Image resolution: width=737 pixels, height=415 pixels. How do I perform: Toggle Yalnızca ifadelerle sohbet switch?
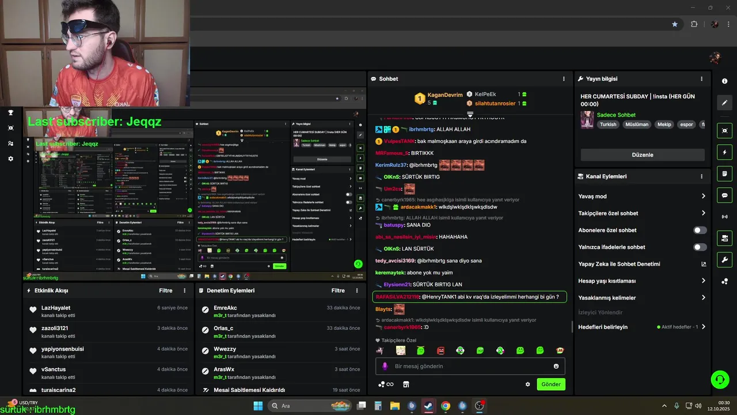(700, 247)
